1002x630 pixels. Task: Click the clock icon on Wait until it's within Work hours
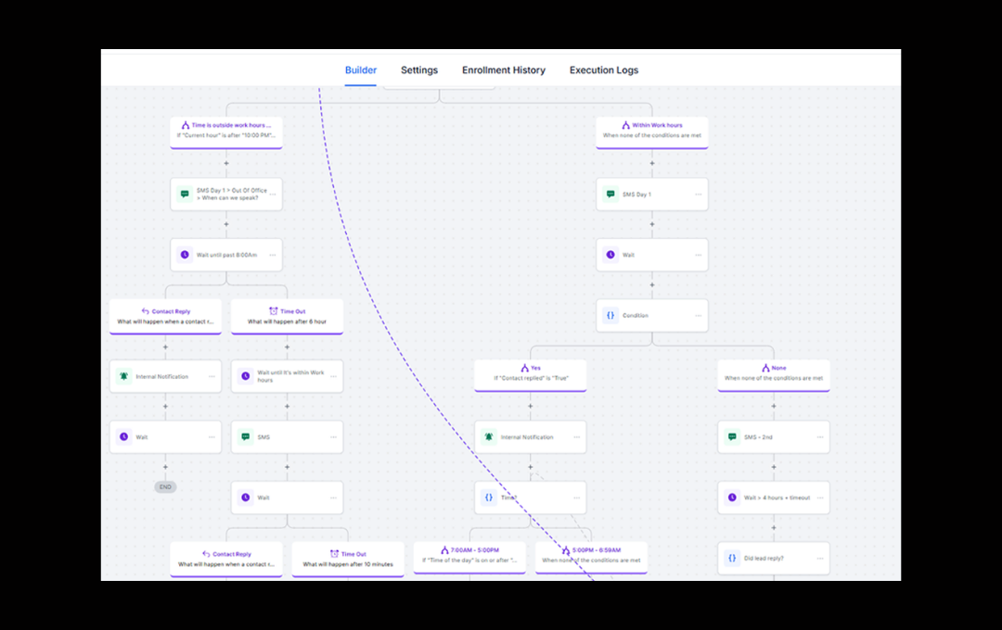click(245, 376)
